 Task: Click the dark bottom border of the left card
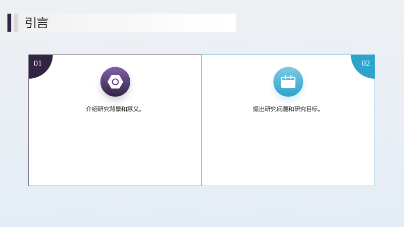pos(115,186)
